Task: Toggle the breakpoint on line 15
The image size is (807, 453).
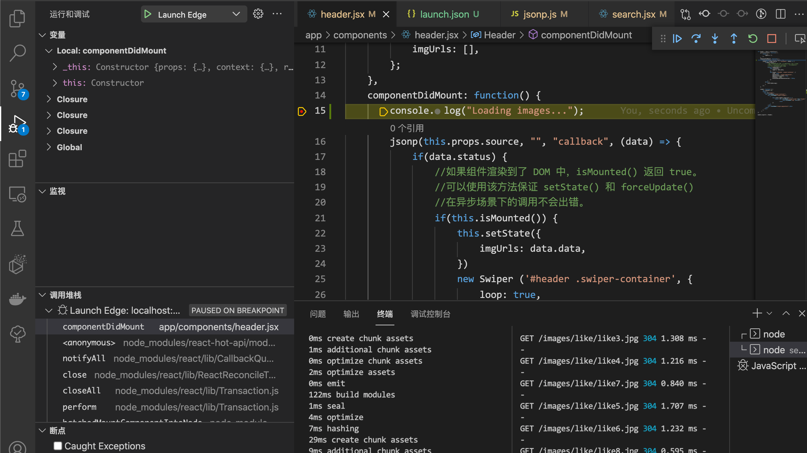Action: coord(302,111)
